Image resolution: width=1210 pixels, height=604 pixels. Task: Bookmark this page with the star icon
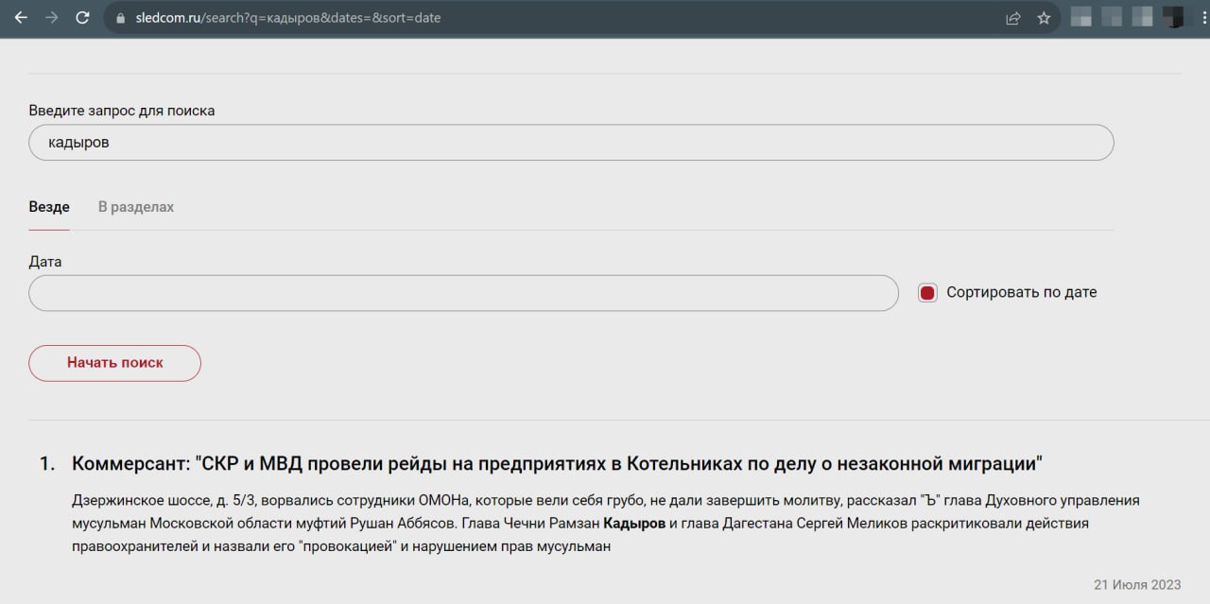(x=1044, y=18)
